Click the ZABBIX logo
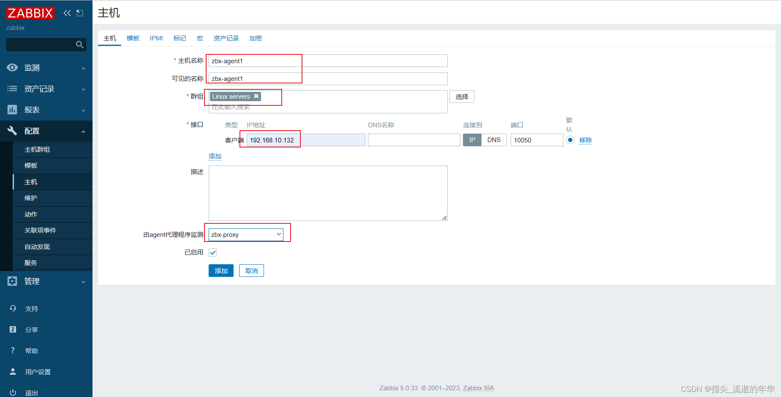781x397 pixels. (x=30, y=13)
